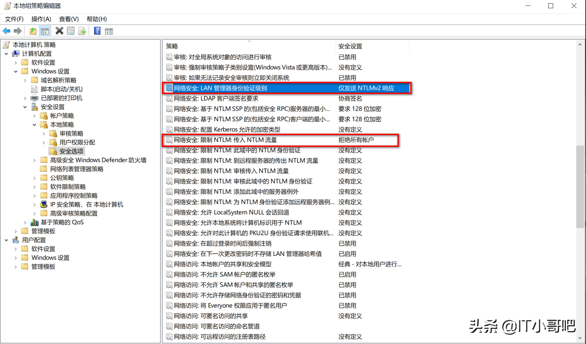Collapse the 用户配置 tree node
The width and height of the screenshot is (586, 344).
[x=6, y=240]
